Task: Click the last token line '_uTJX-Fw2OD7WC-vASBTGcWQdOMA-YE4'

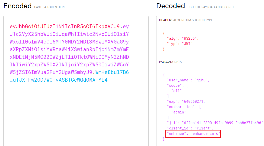Action: pos(59,80)
